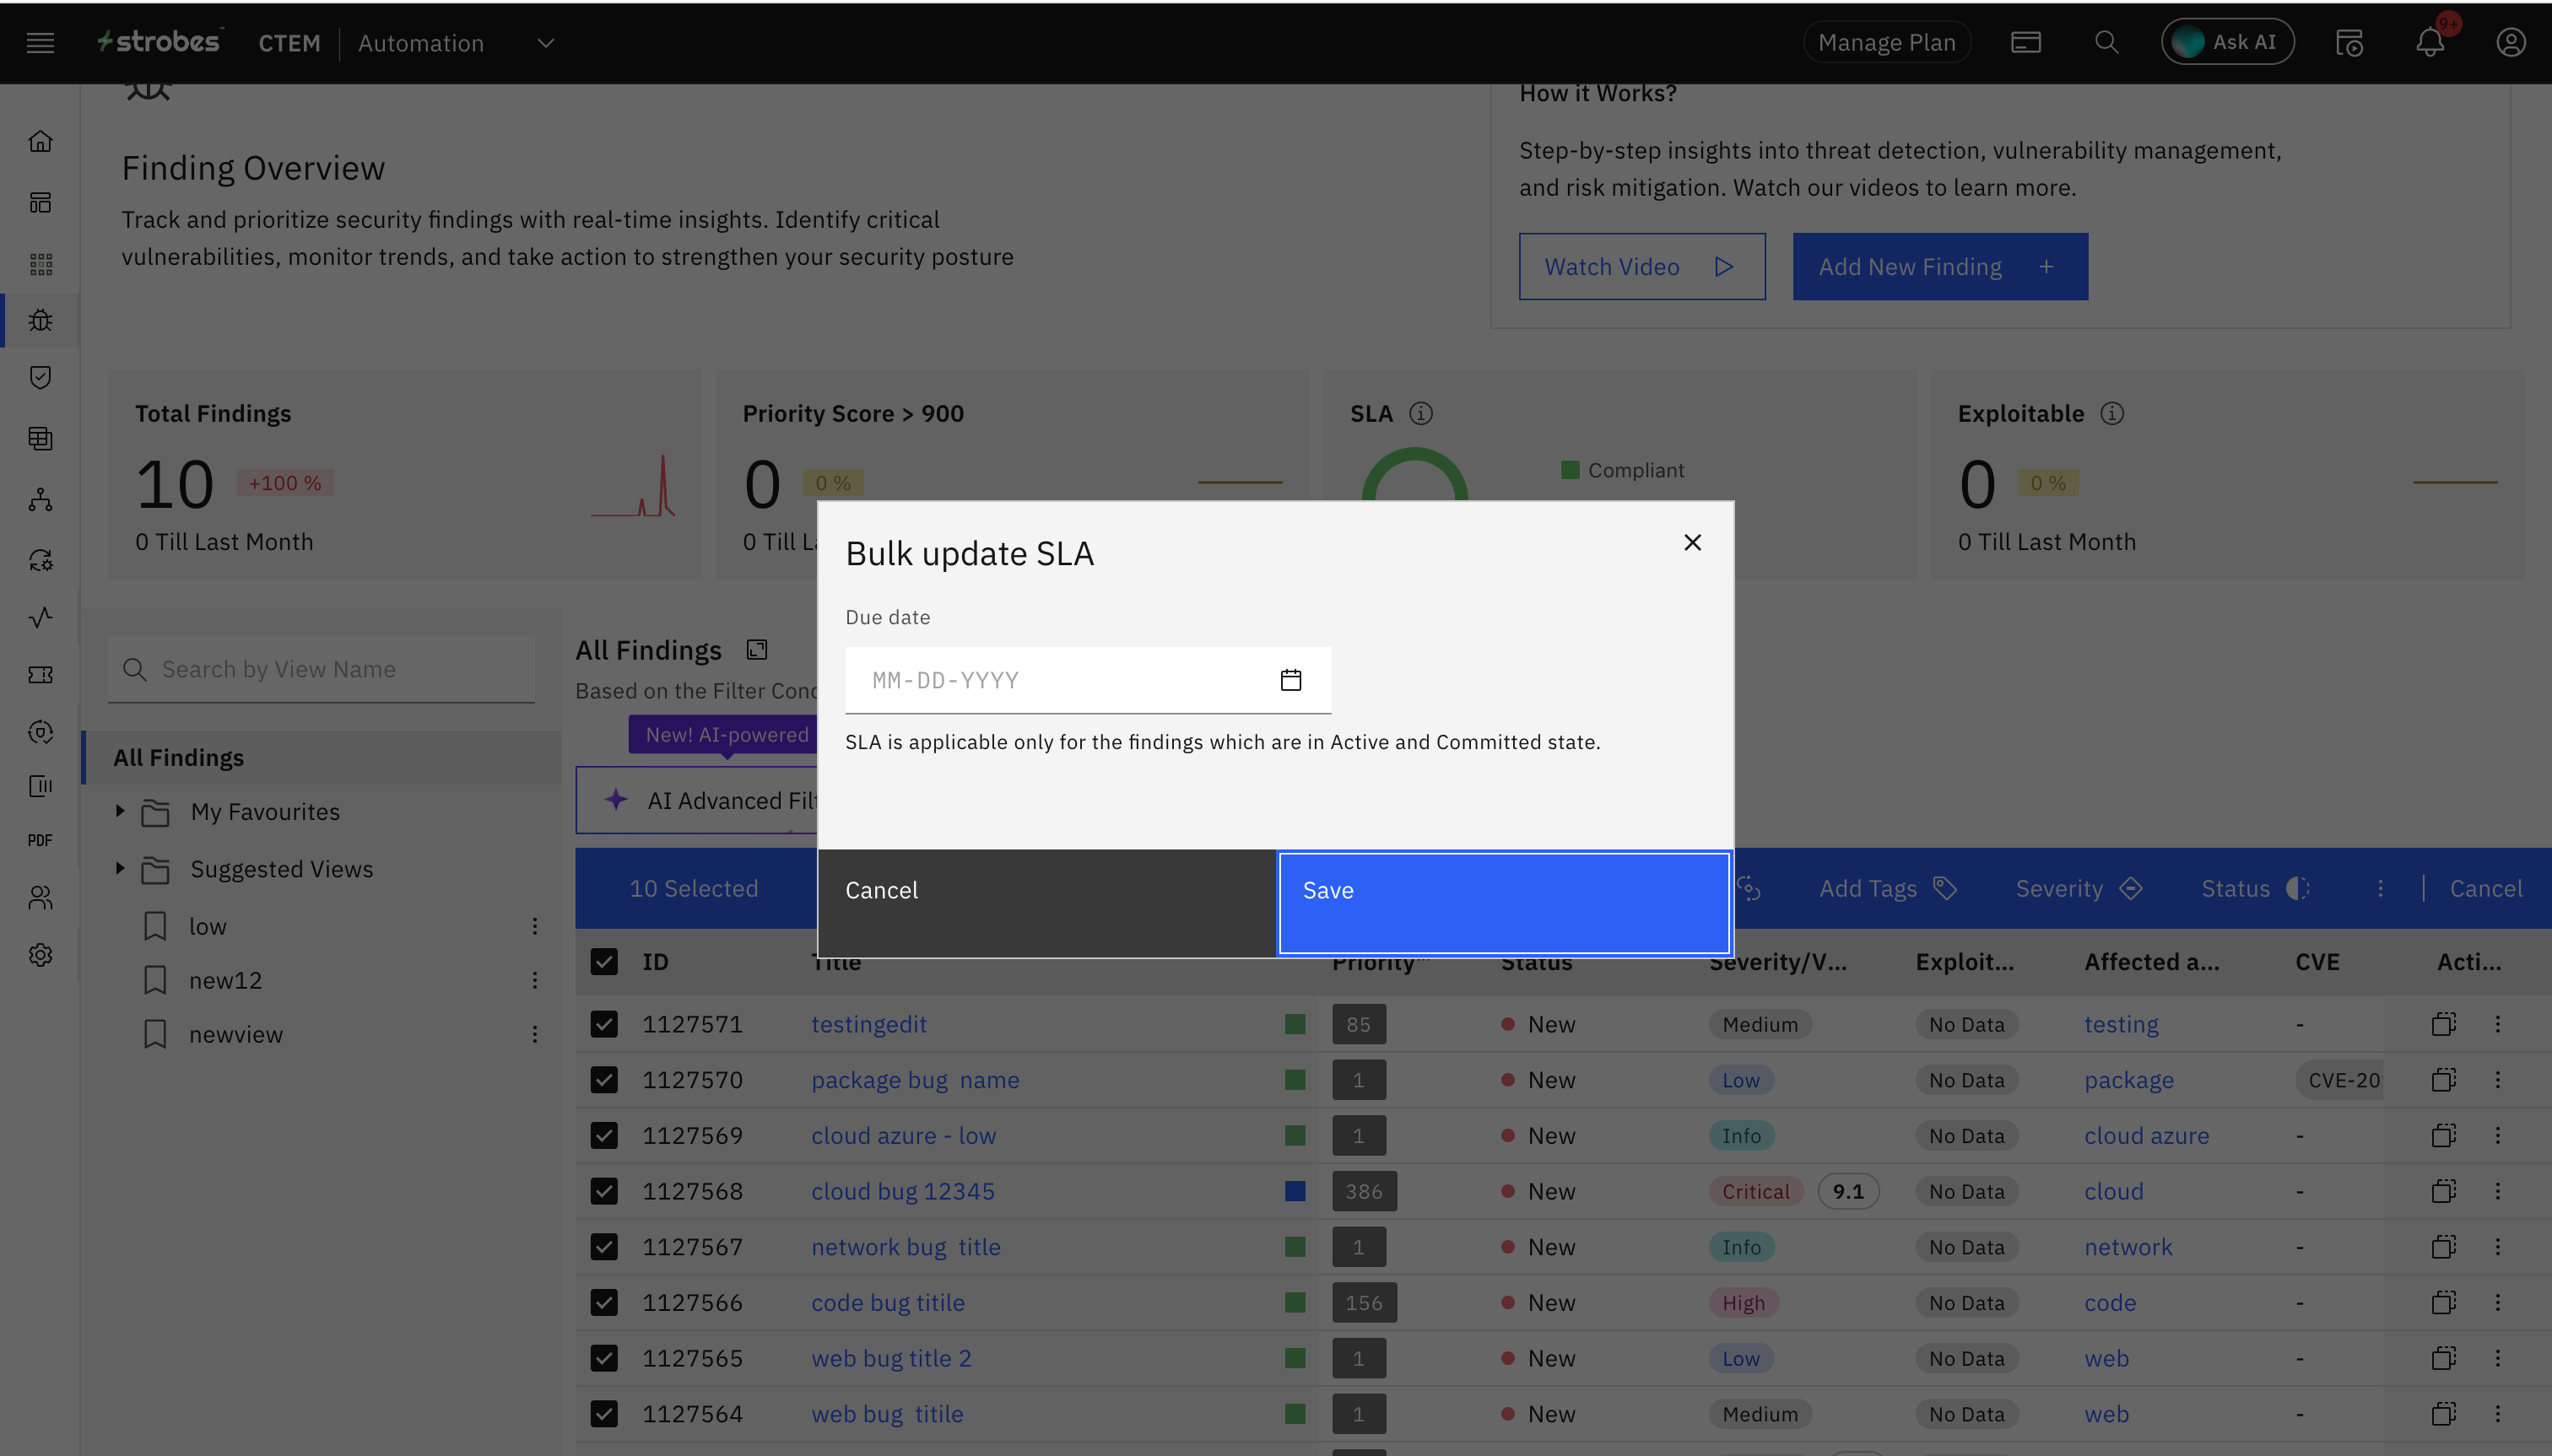The image size is (2552, 1456).
Task: Open the calendar picker for Due date
Action: tap(1290, 680)
